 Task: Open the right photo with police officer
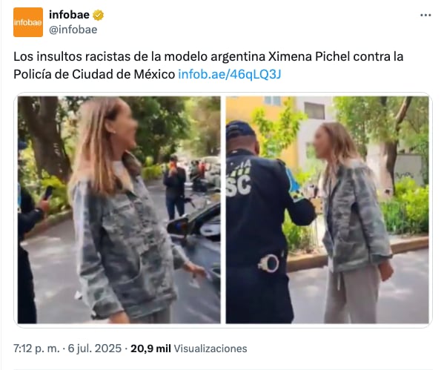click(327, 210)
